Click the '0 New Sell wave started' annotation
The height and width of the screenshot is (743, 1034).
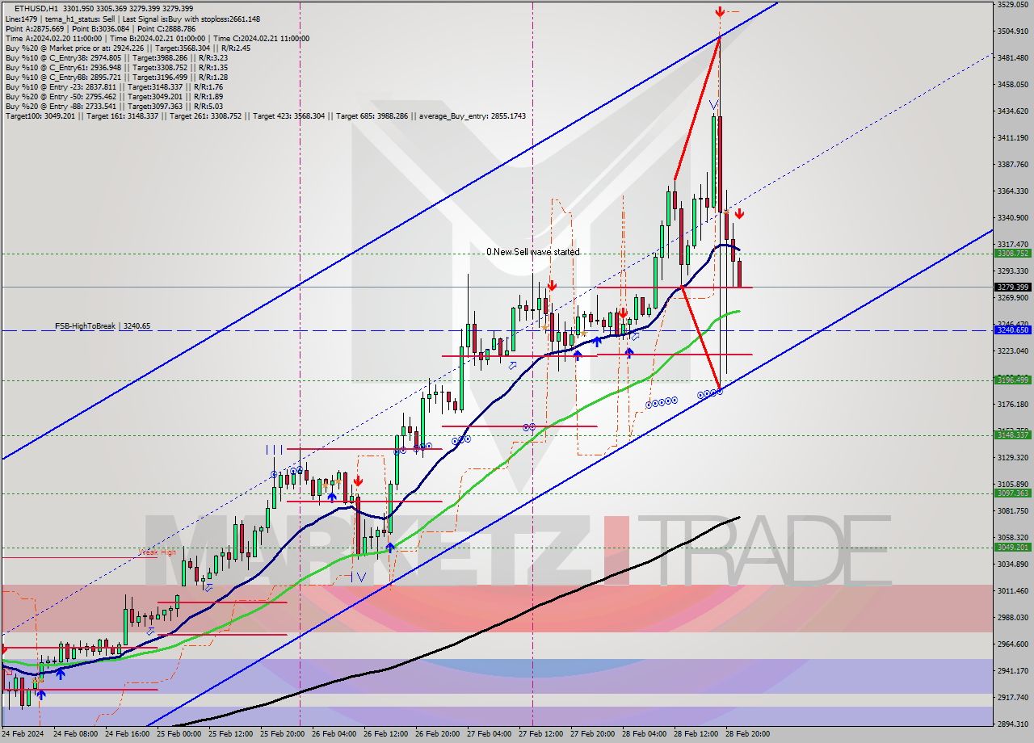click(x=532, y=252)
